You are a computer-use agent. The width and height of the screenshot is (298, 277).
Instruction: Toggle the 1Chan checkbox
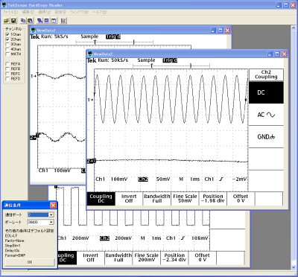[7, 34]
